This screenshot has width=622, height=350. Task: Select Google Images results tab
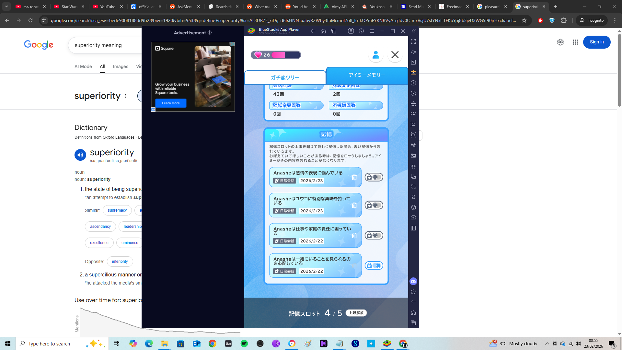click(121, 66)
